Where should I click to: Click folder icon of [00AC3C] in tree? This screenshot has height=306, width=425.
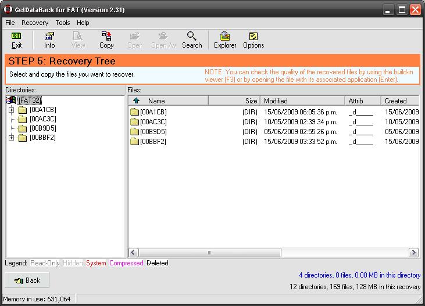pyautogui.click(x=23, y=119)
